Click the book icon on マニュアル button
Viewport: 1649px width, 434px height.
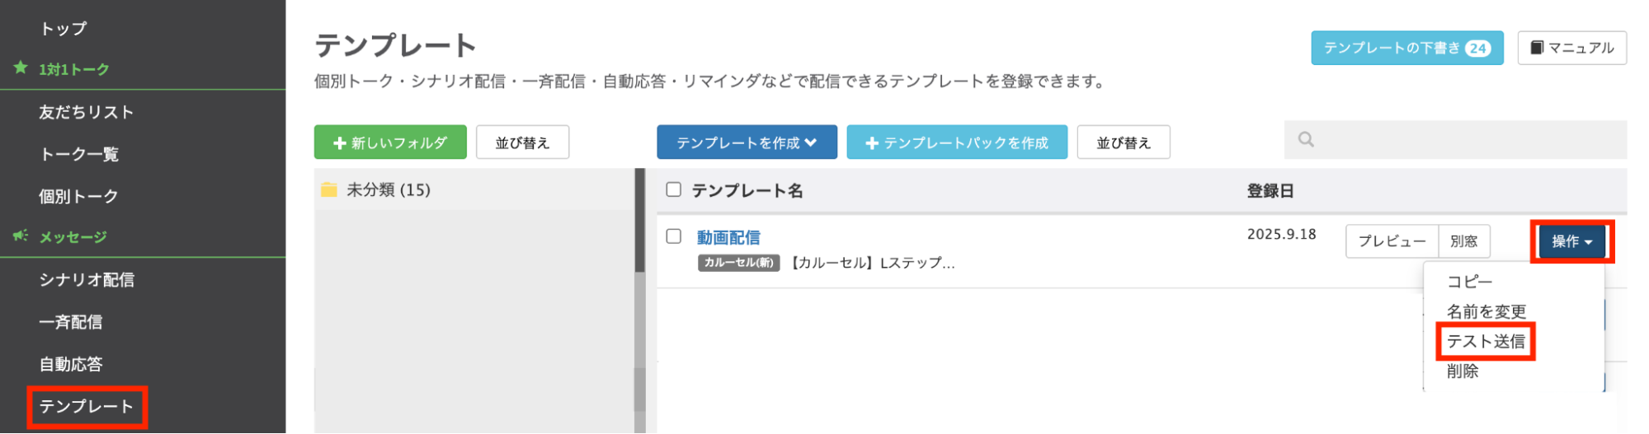point(1537,48)
